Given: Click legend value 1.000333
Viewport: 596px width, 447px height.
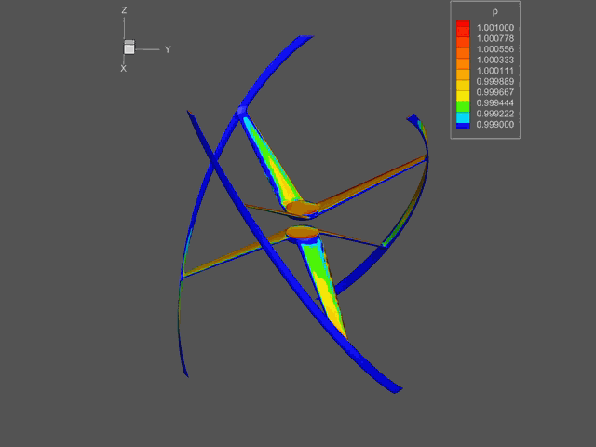Looking at the screenshot, I should coord(495,60).
